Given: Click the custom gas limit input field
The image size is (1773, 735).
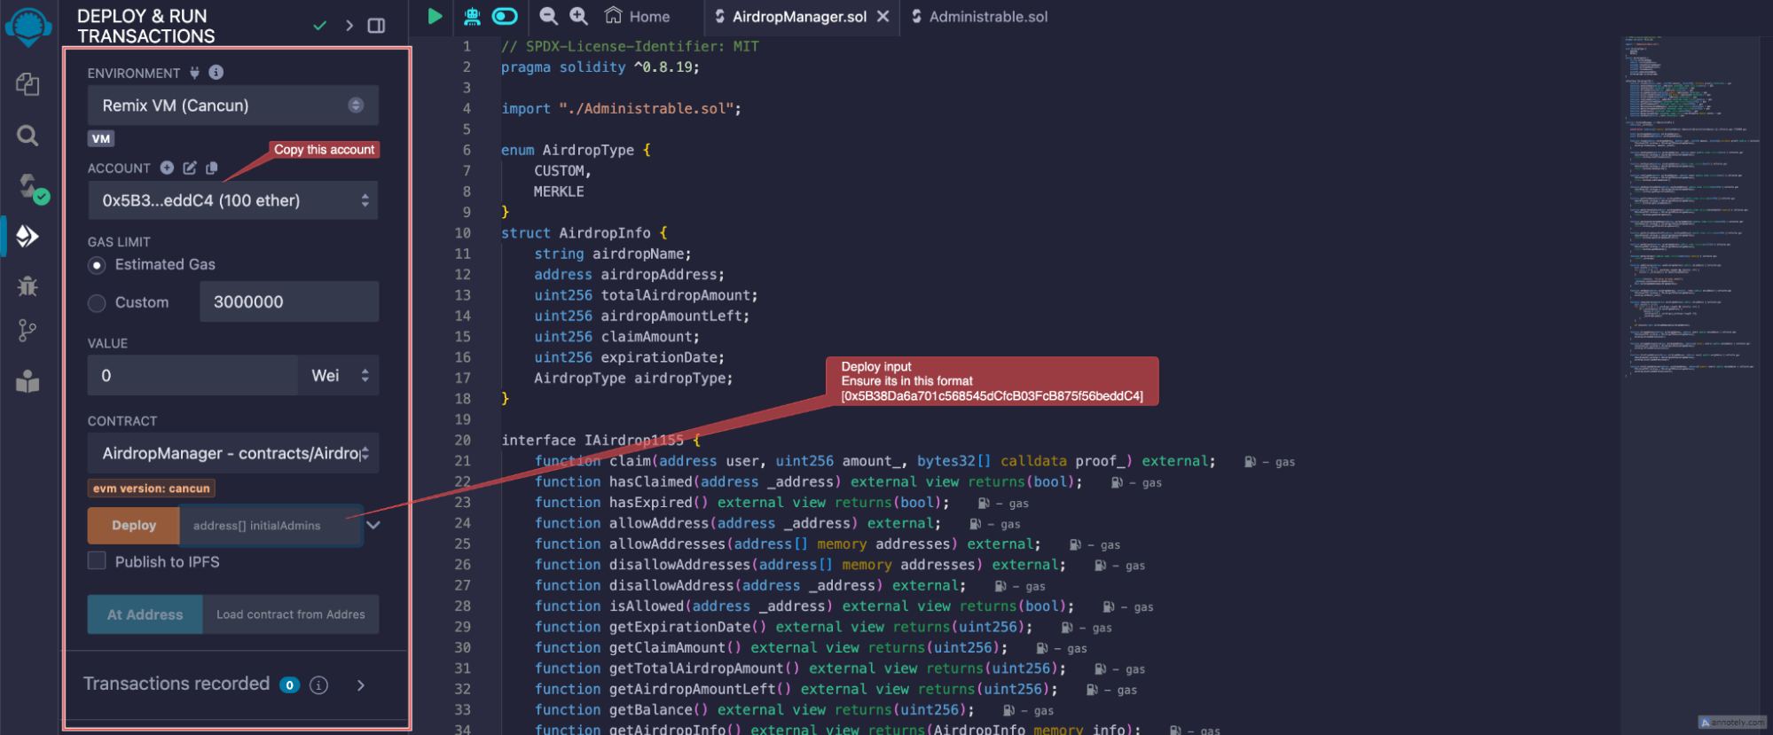Looking at the screenshot, I should tap(289, 302).
